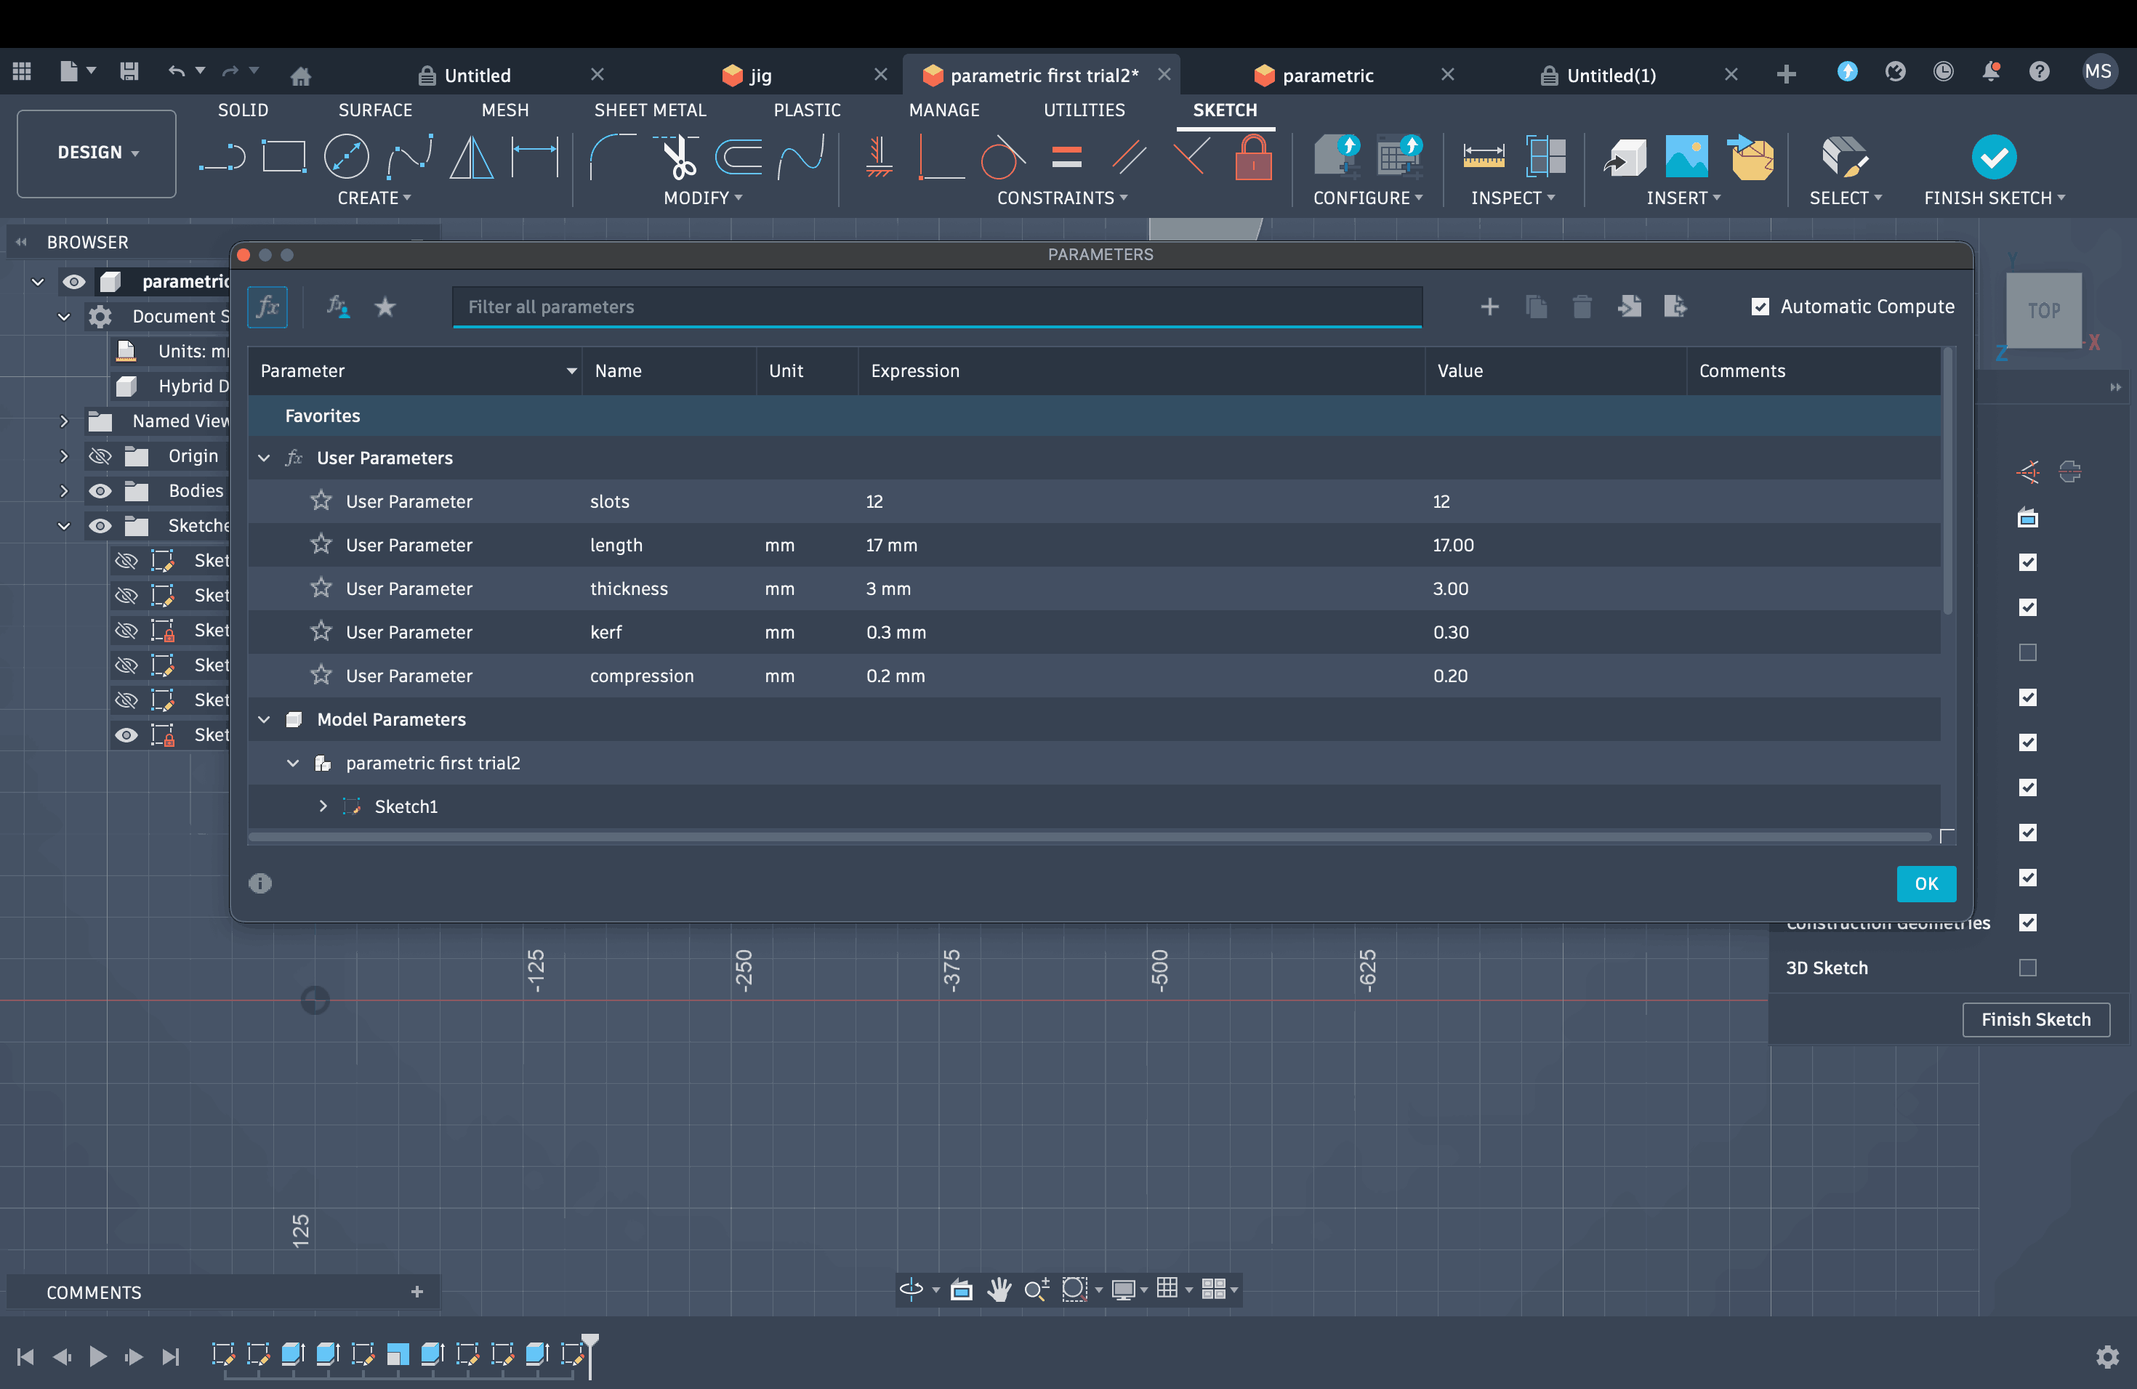Click the Insert Canvas image icon

click(x=1686, y=157)
